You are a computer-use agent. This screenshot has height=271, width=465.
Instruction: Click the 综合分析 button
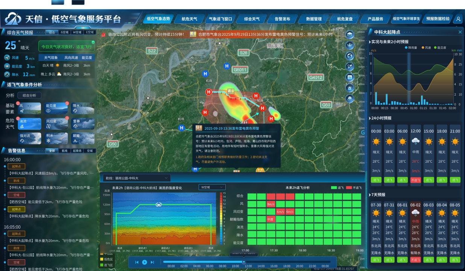tap(29, 96)
